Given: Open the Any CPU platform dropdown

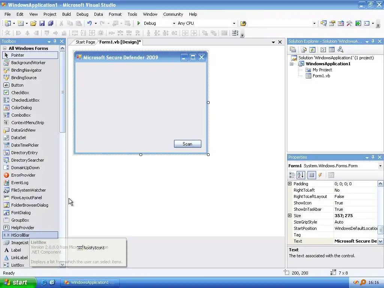Looking at the screenshot, I should pos(234,24).
